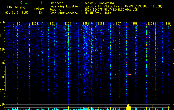This screenshot has height=110, width=174.
Task: Click the large yellow amplitude peak near 1858
Action: tap(129, 107)
